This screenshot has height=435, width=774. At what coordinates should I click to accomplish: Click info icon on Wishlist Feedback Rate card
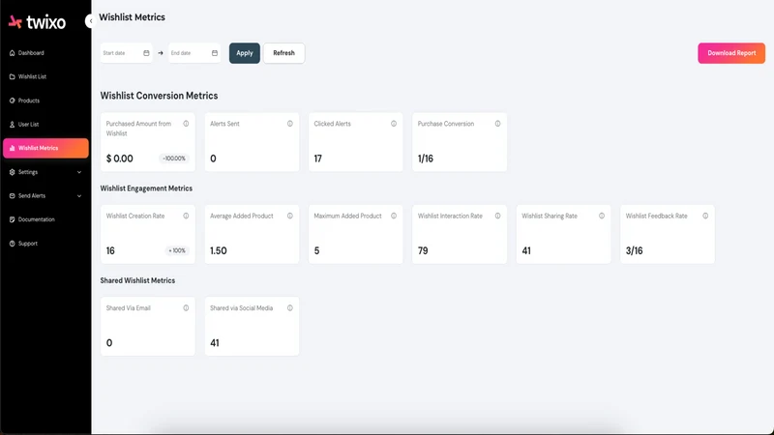(x=705, y=216)
